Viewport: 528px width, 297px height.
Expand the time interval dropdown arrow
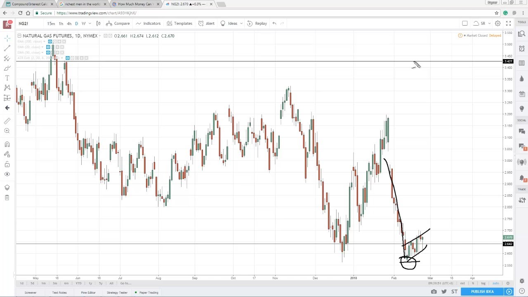tap(90, 24)
